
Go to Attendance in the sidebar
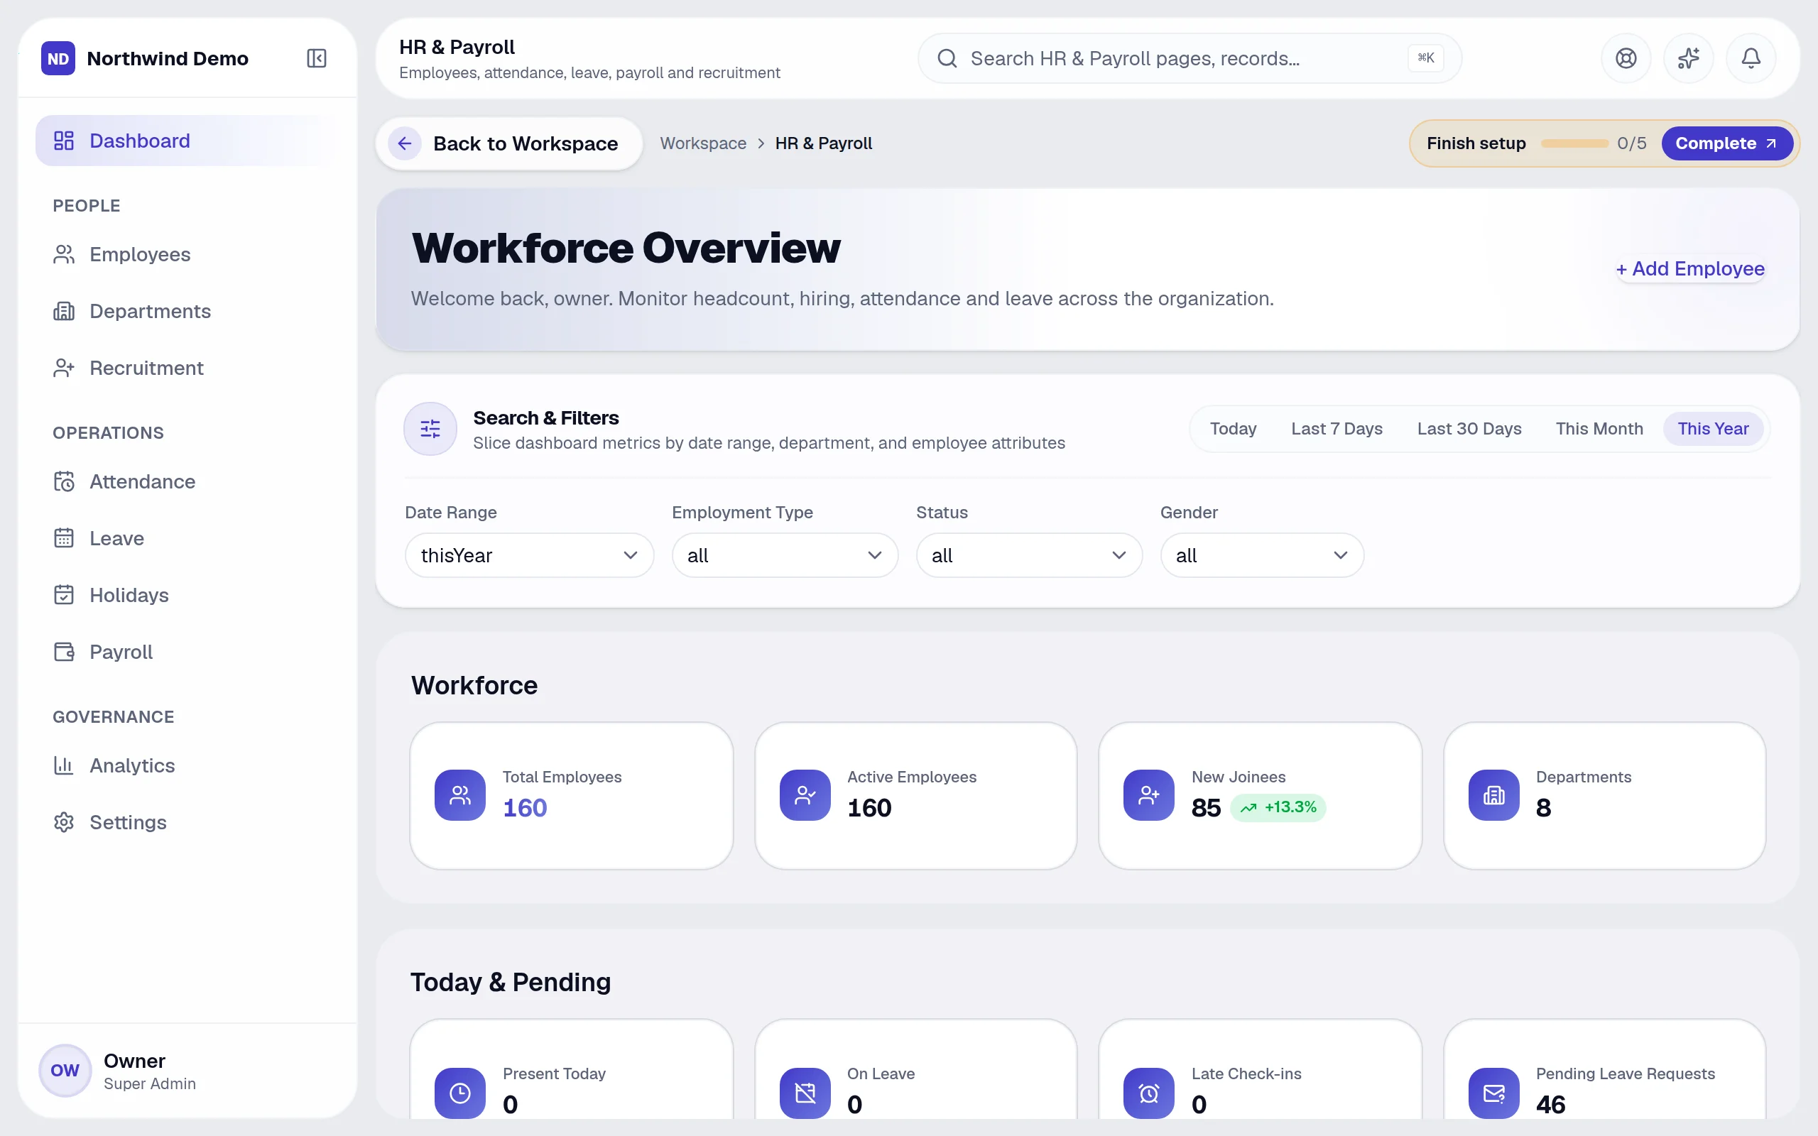187,481
